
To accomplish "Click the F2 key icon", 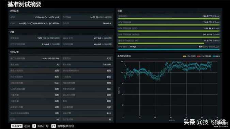I will click(x=53, y=126).
